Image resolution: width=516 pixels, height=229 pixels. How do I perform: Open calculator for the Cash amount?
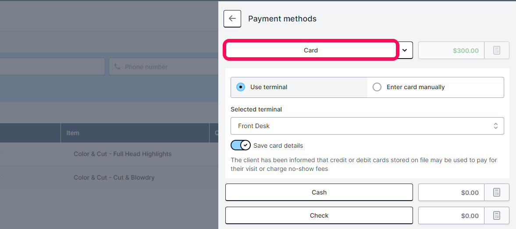(497, 192)
